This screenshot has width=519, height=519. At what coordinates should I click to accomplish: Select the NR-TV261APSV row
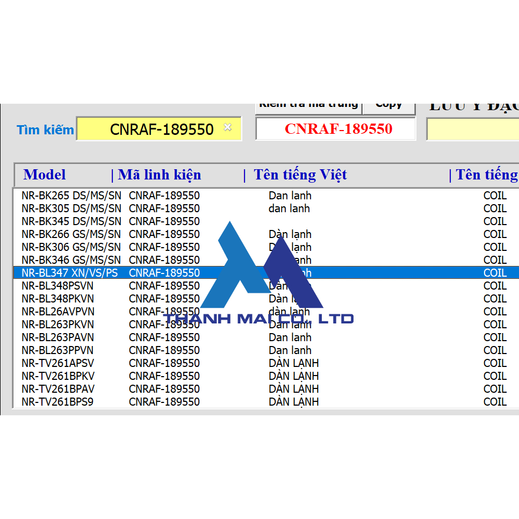pyautogui.click(x=57, y=363)
